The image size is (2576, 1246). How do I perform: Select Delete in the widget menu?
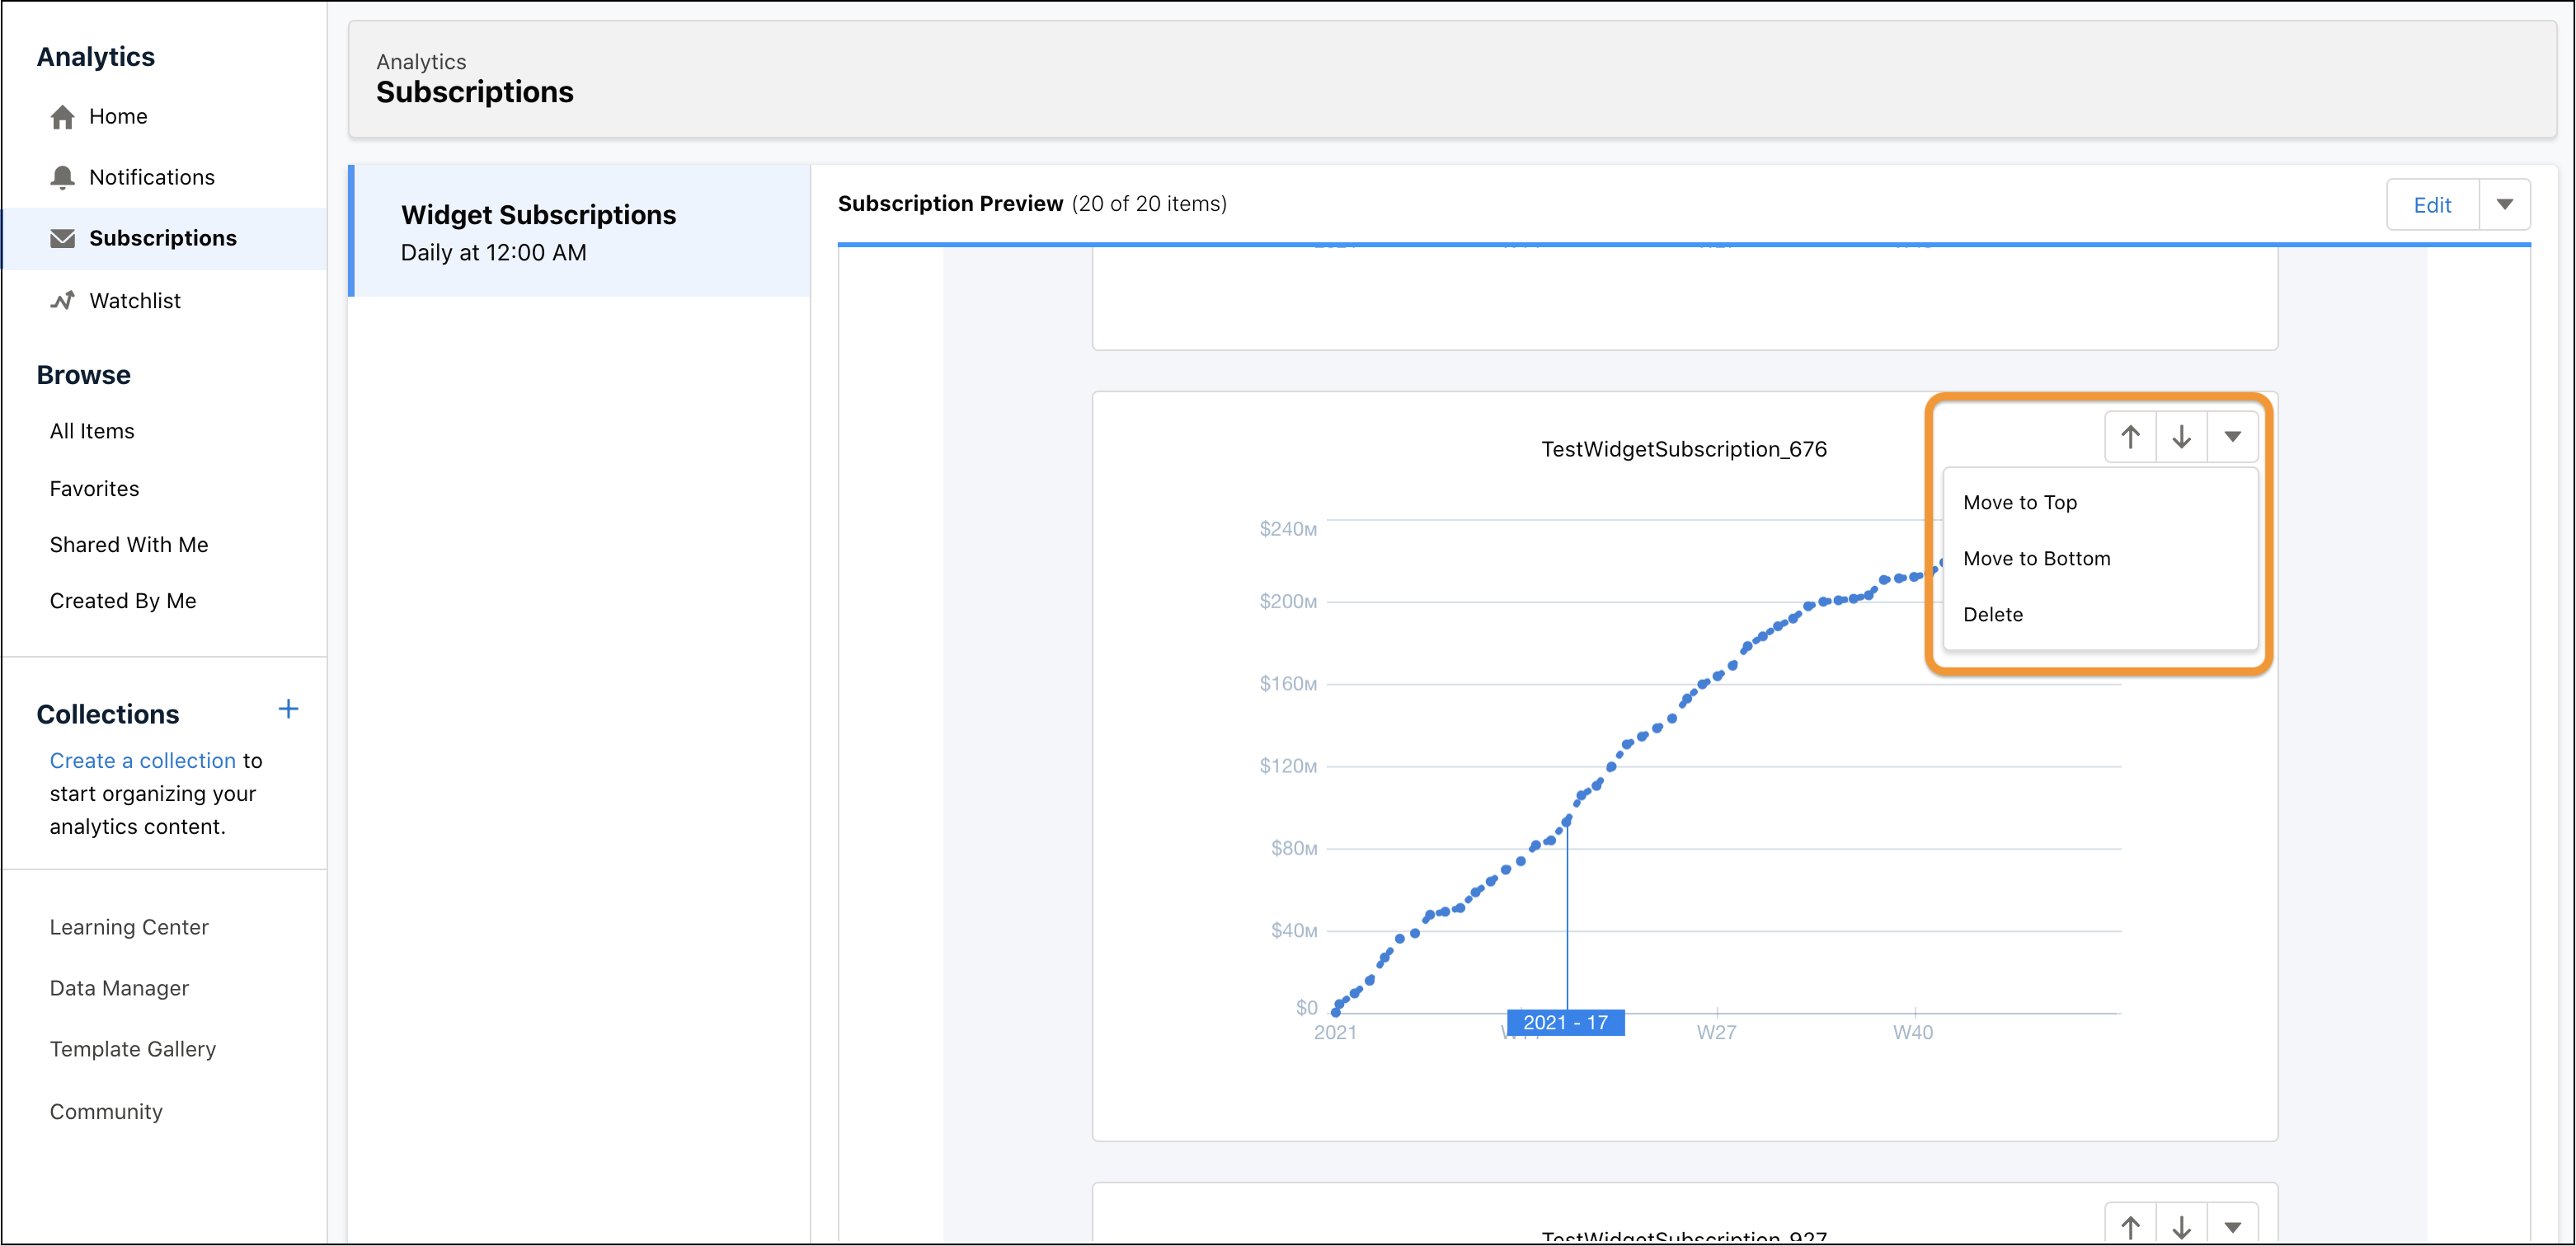tap(2100, 615)
